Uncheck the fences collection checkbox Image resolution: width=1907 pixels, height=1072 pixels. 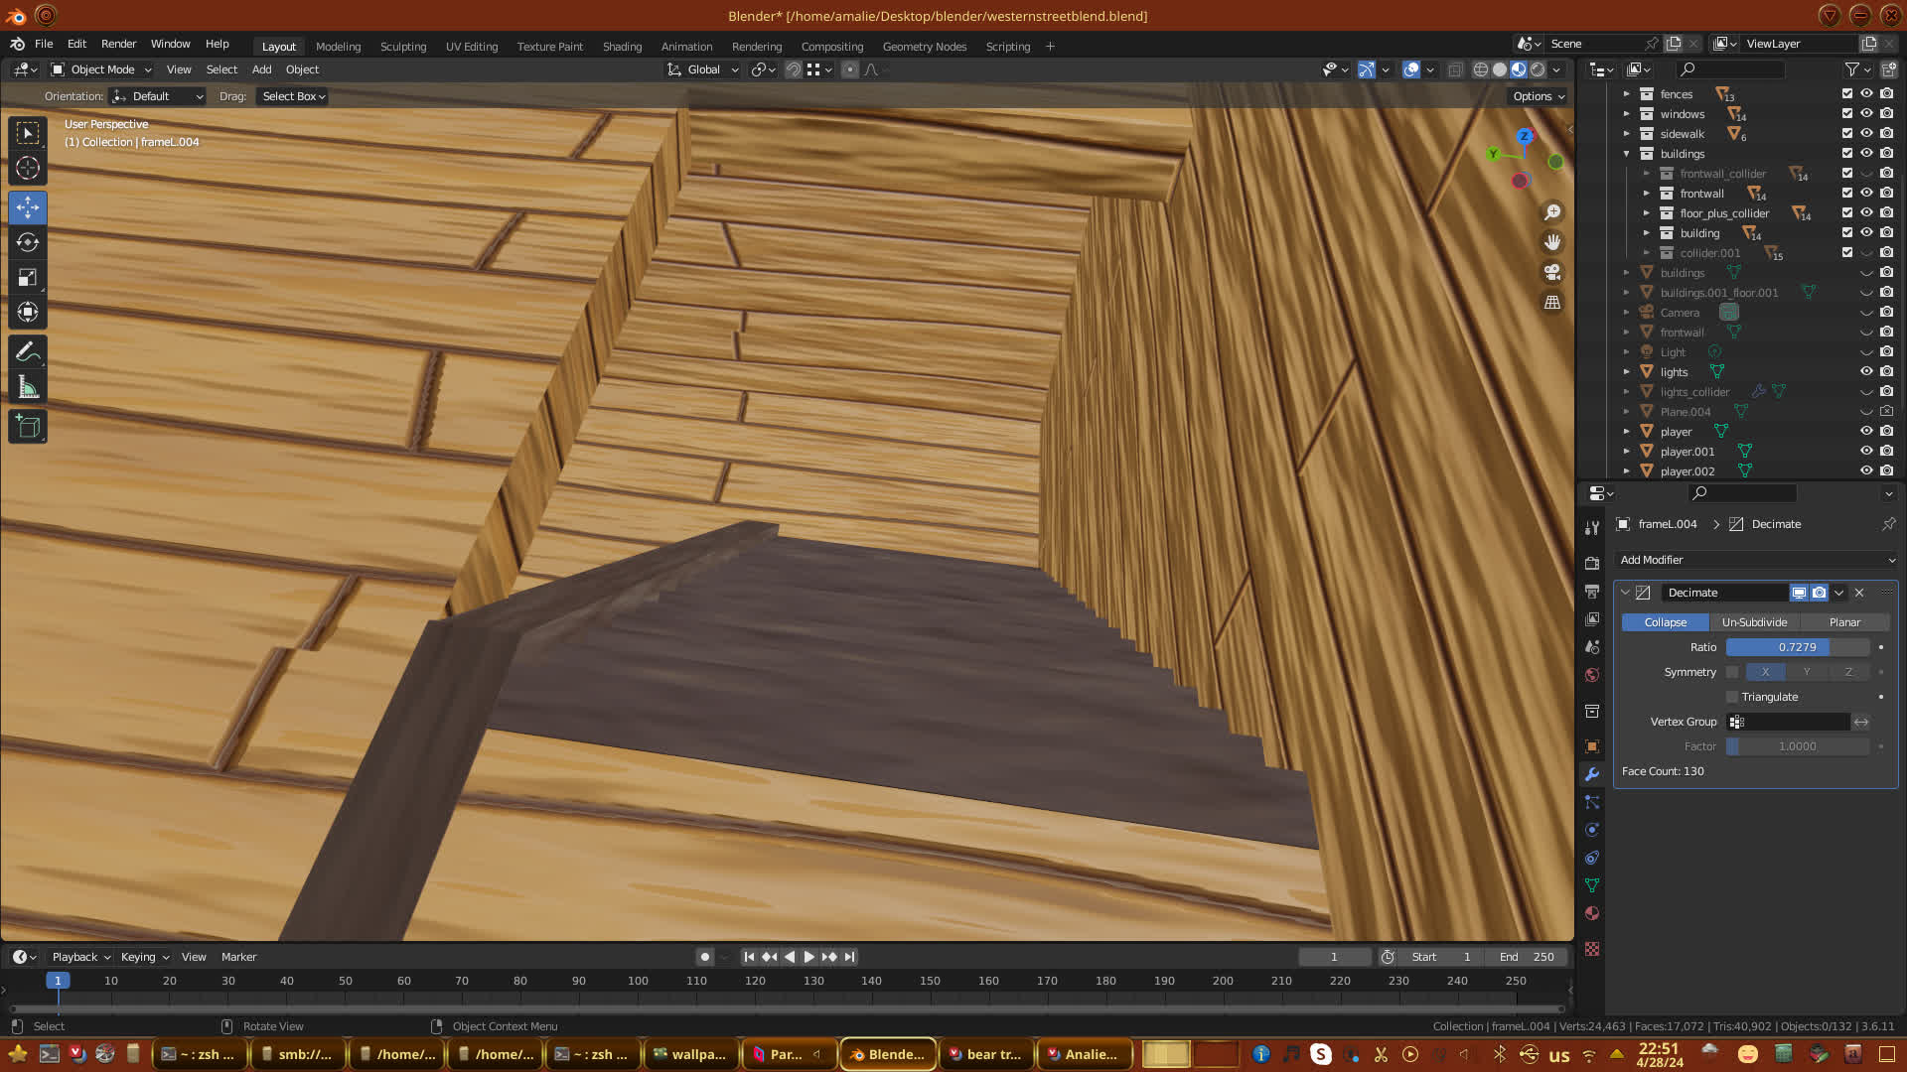click(1847, 93)
